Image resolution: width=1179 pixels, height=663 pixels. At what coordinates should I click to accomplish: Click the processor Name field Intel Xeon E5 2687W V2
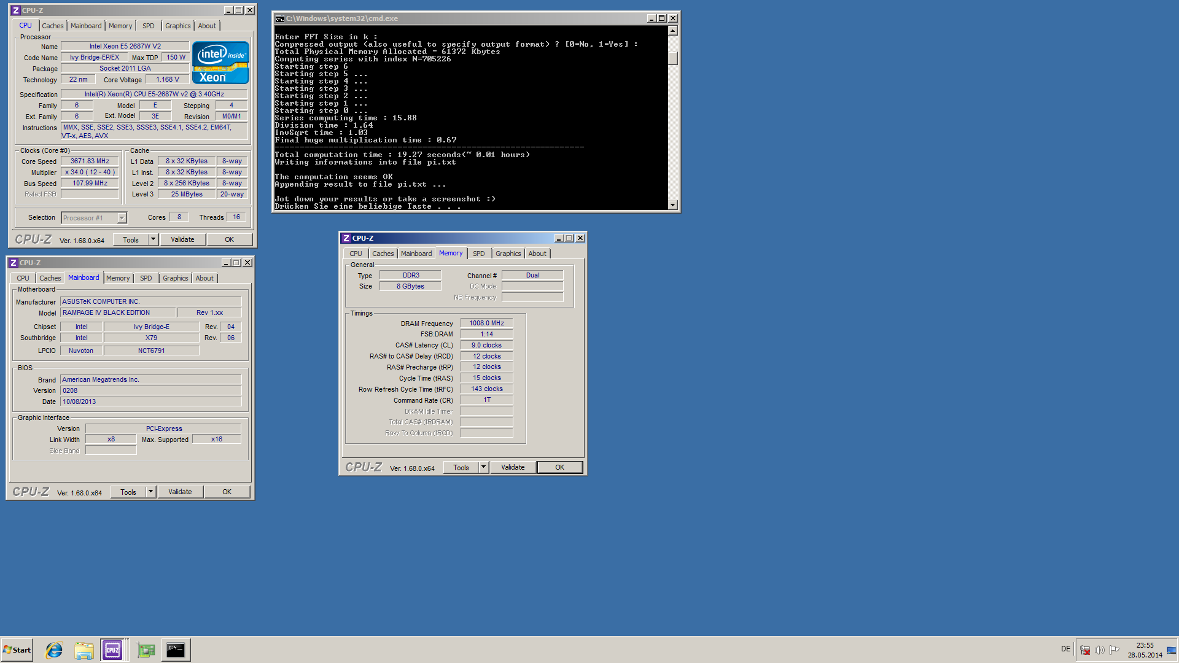[125, 46]
